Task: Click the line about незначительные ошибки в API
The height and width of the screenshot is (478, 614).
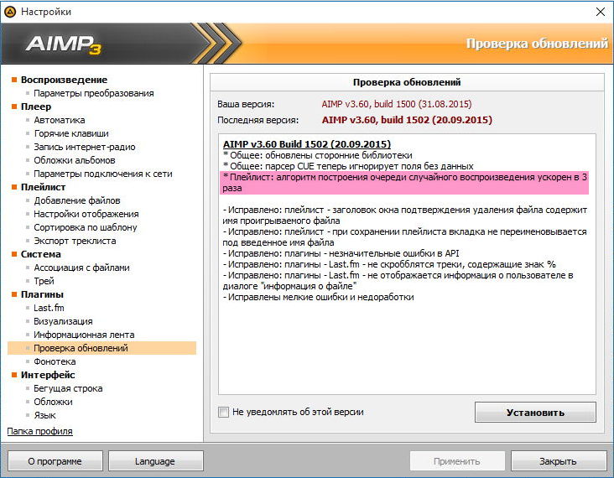Action: [341, 253]
